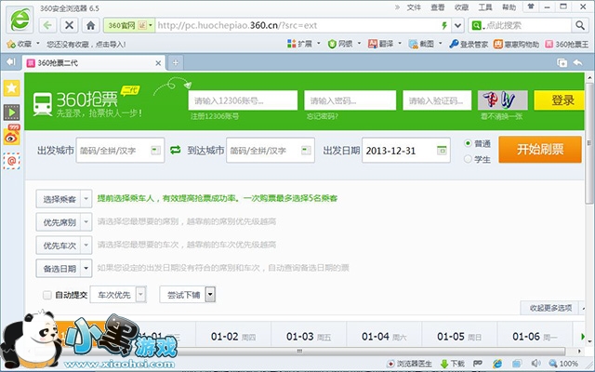Click the password input field

pyautogui.click(x=350, y=100)
